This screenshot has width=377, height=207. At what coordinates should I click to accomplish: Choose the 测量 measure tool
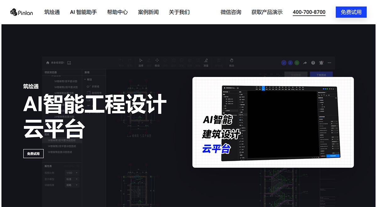coord(206,63)
